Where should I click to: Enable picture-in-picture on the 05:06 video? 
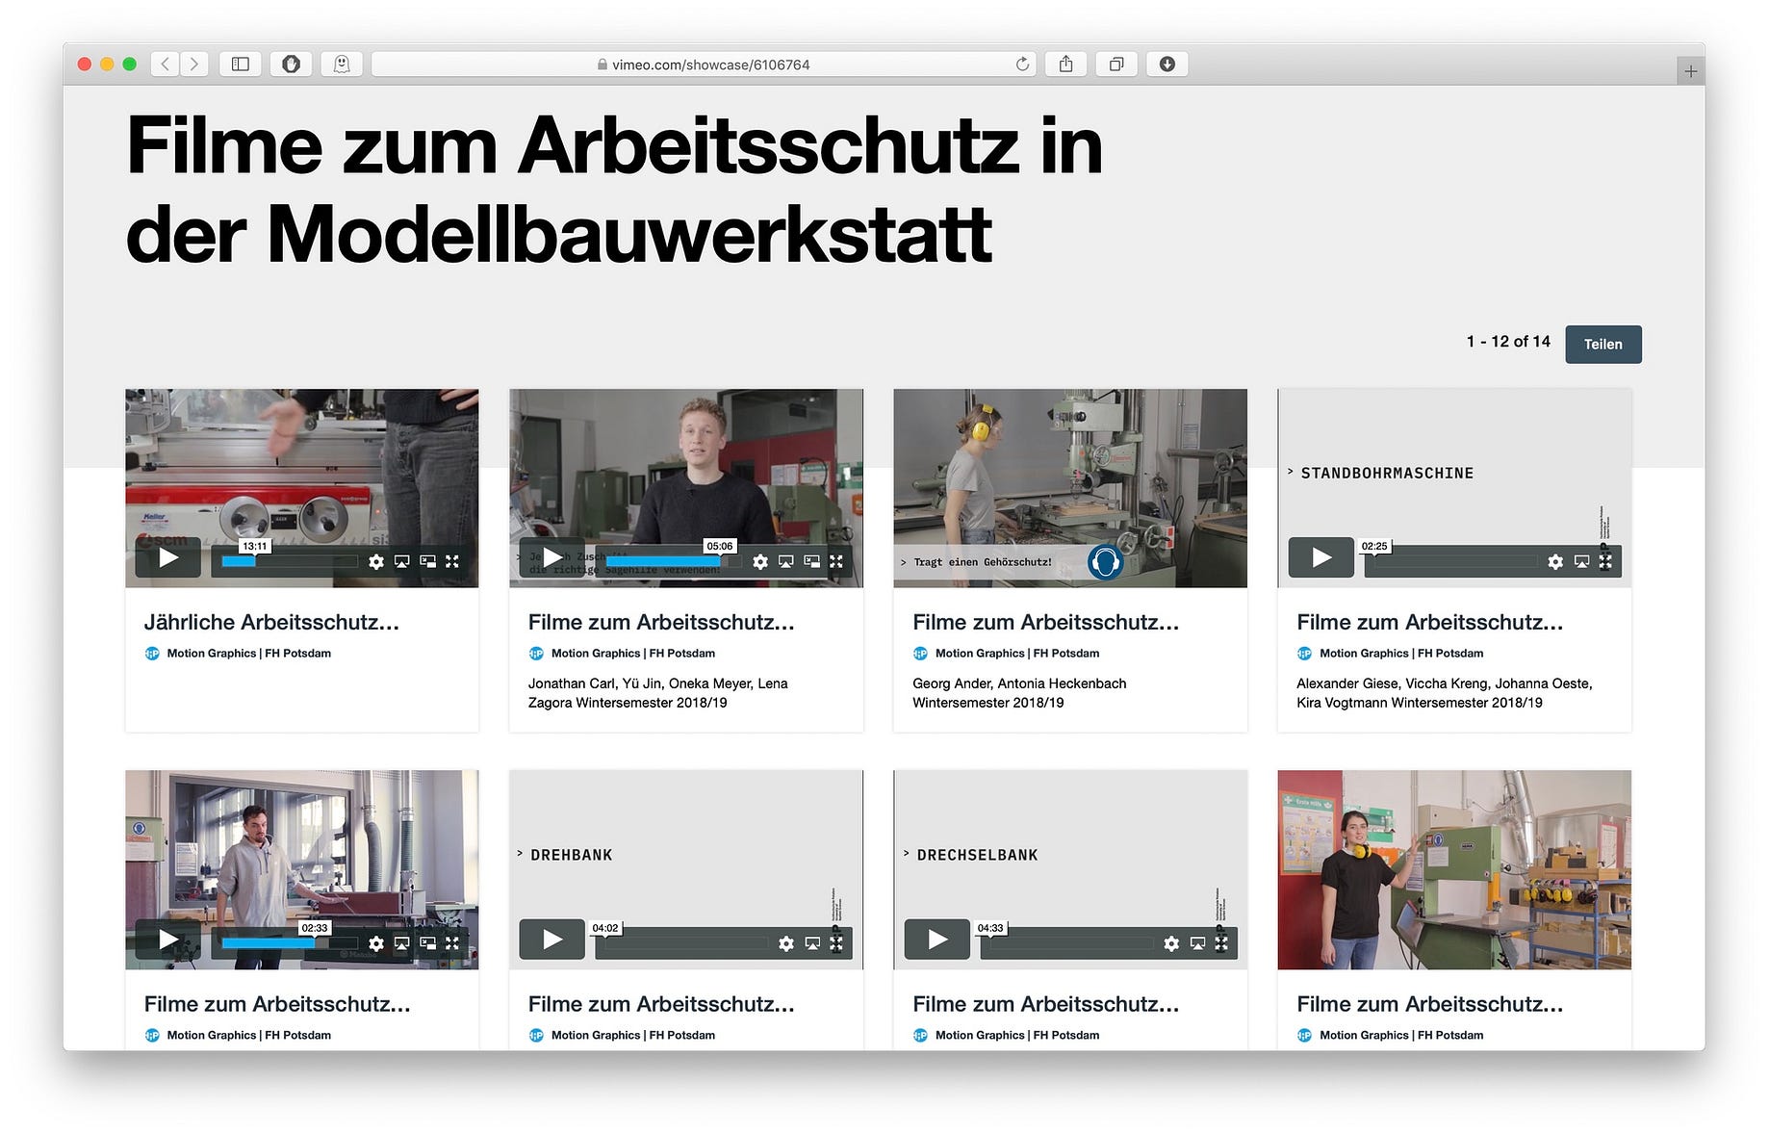click(812, 561)
